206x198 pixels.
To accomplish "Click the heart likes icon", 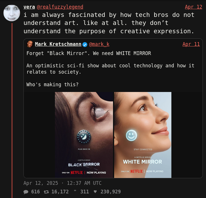I will 95,192.
